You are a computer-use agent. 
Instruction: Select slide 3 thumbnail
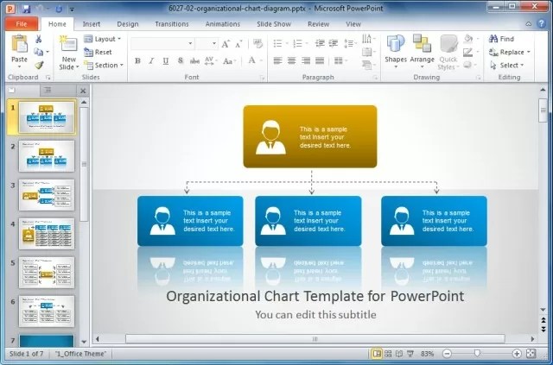point(47,194)
